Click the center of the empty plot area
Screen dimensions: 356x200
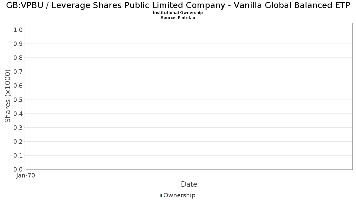189,96
